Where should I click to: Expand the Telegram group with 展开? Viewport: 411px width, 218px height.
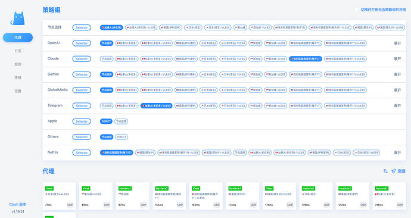[398, 106]
